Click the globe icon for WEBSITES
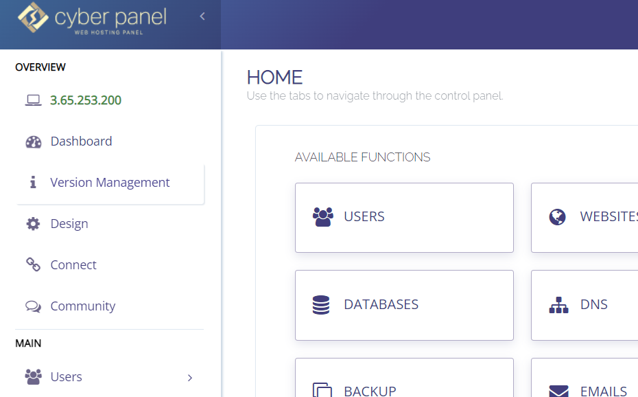The image size is (638, 397). (558, 217)
